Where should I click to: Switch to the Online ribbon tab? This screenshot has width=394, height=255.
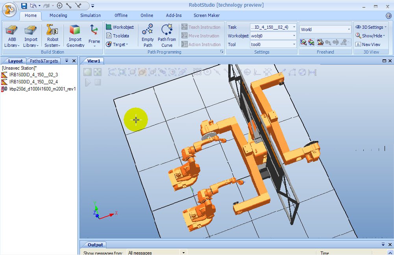pos(147,15)
